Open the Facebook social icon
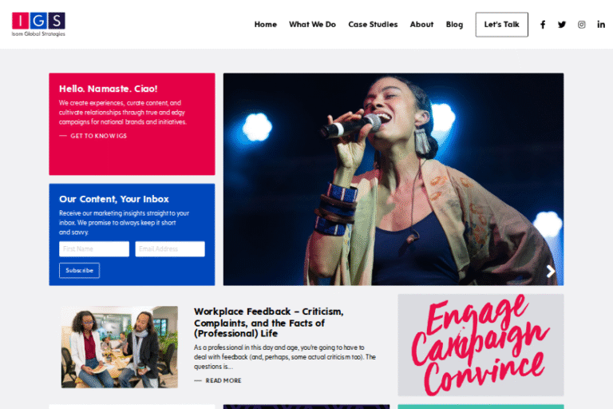 543,25
